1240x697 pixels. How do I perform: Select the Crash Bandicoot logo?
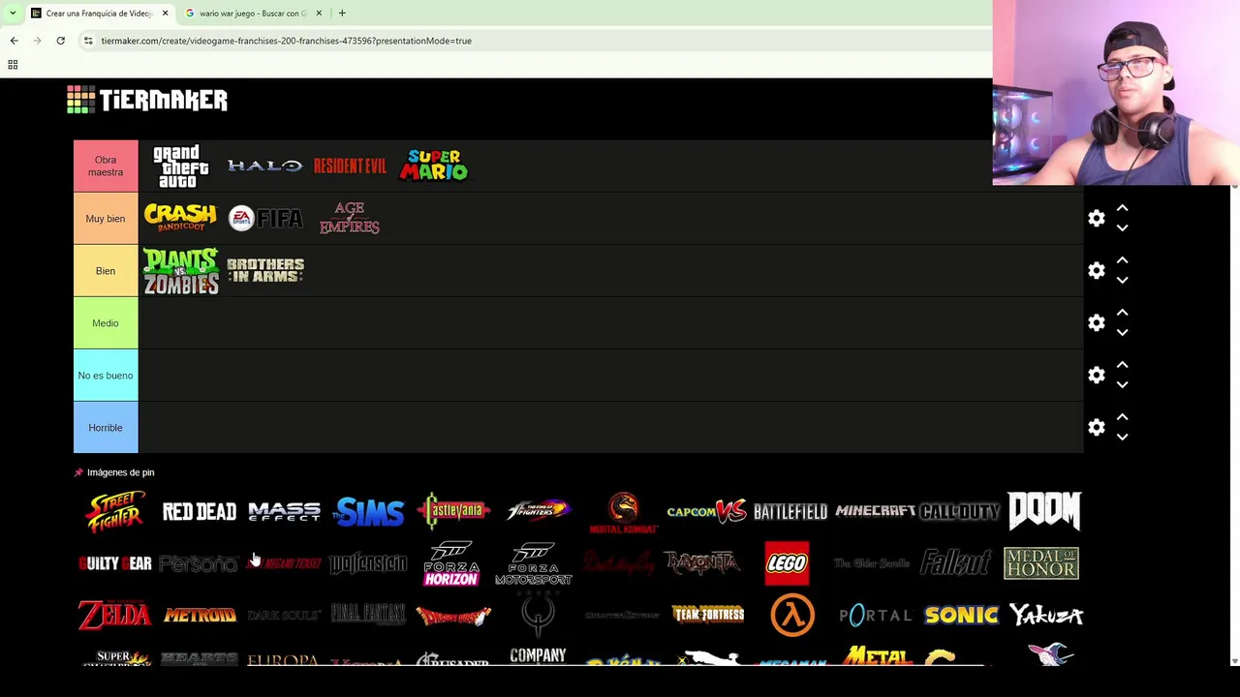181,218
